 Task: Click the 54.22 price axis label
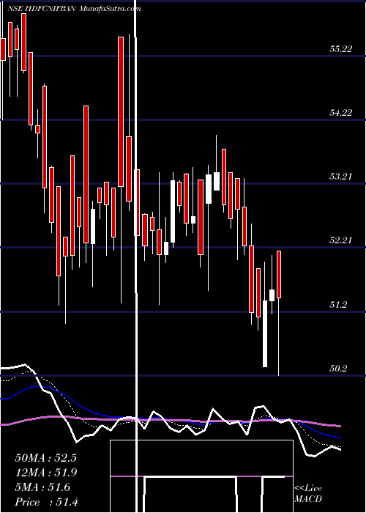(x=341, y=113)
